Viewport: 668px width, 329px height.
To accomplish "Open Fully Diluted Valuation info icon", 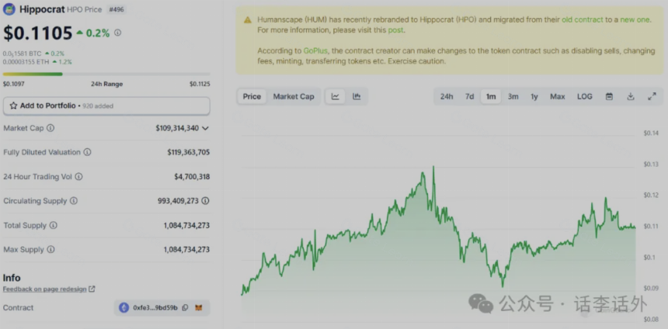I will tap(87, 152).
